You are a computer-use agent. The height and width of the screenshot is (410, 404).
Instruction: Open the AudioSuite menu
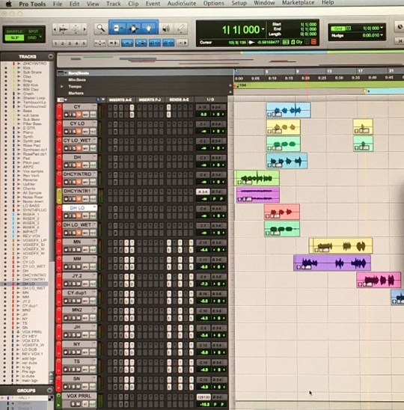point(182,4)
